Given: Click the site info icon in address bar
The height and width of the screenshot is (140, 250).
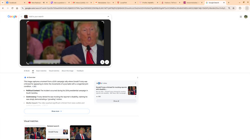Looking at the screenshot, I should coord(22,8).
